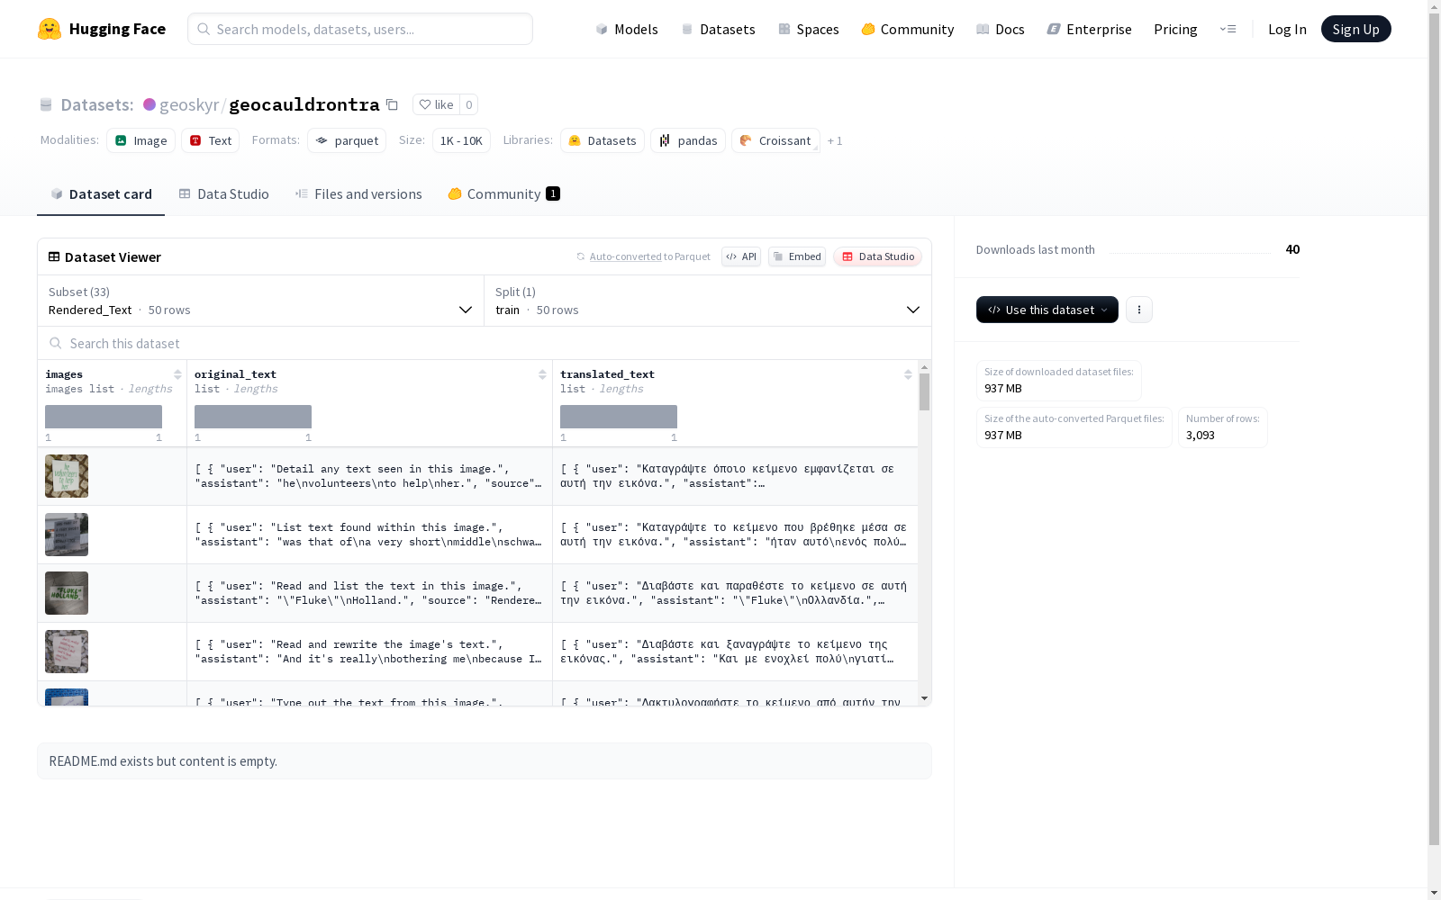
Task: Focus the Search this dataset field
Action: [485, 343]
